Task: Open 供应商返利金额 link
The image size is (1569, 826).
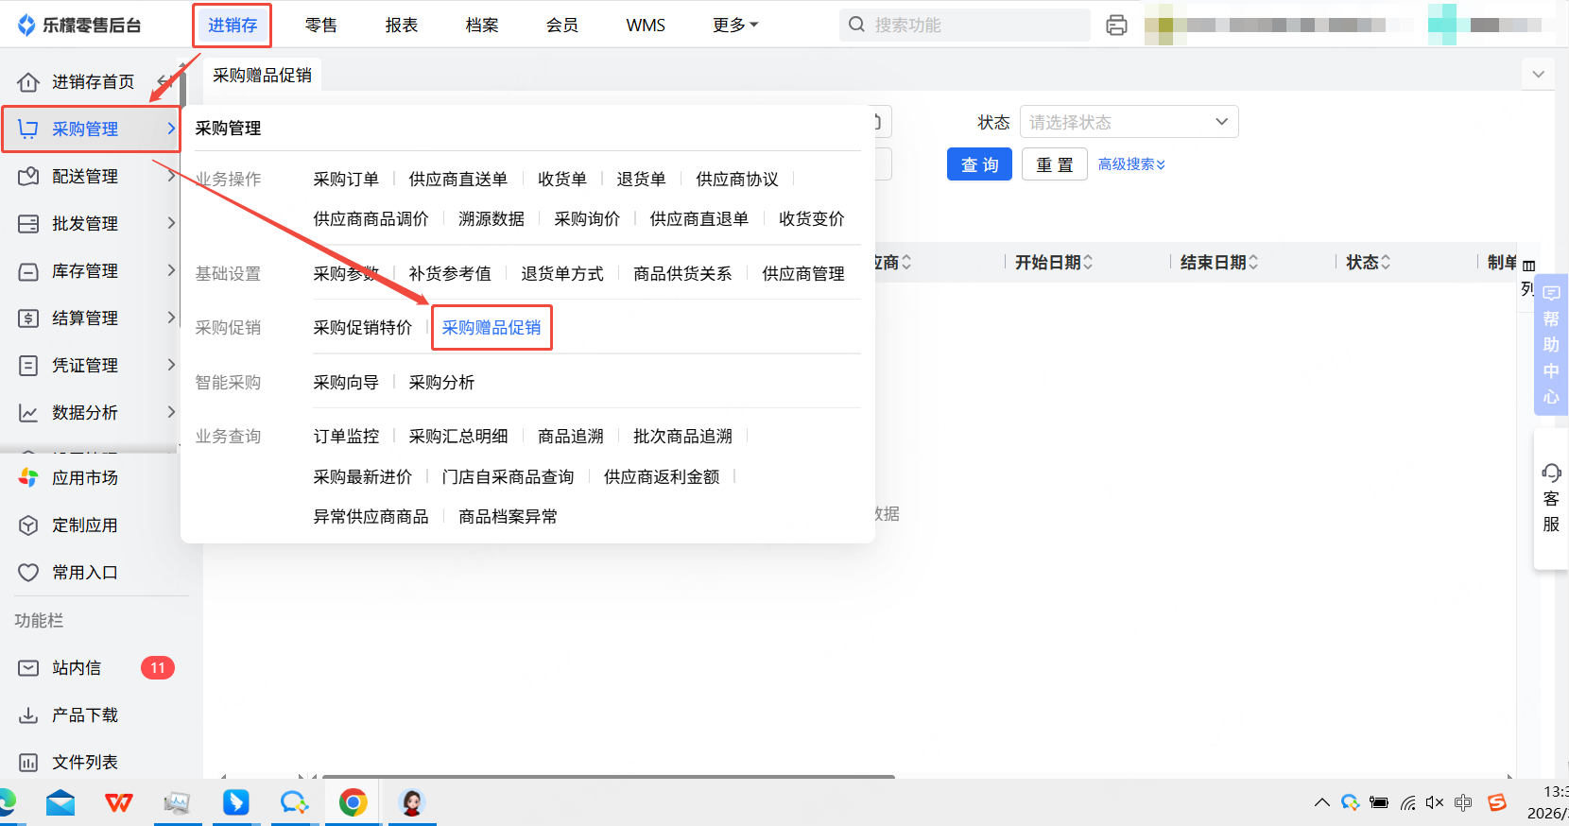Action: point(662,476)
